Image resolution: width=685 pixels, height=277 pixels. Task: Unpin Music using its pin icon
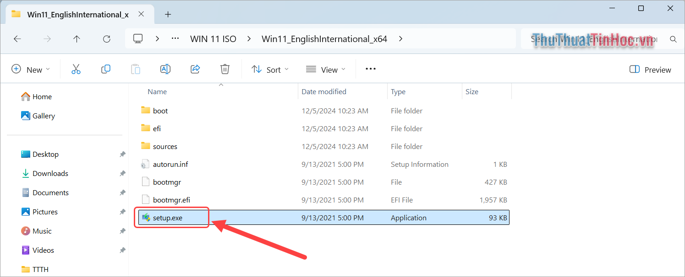point(122,231)
